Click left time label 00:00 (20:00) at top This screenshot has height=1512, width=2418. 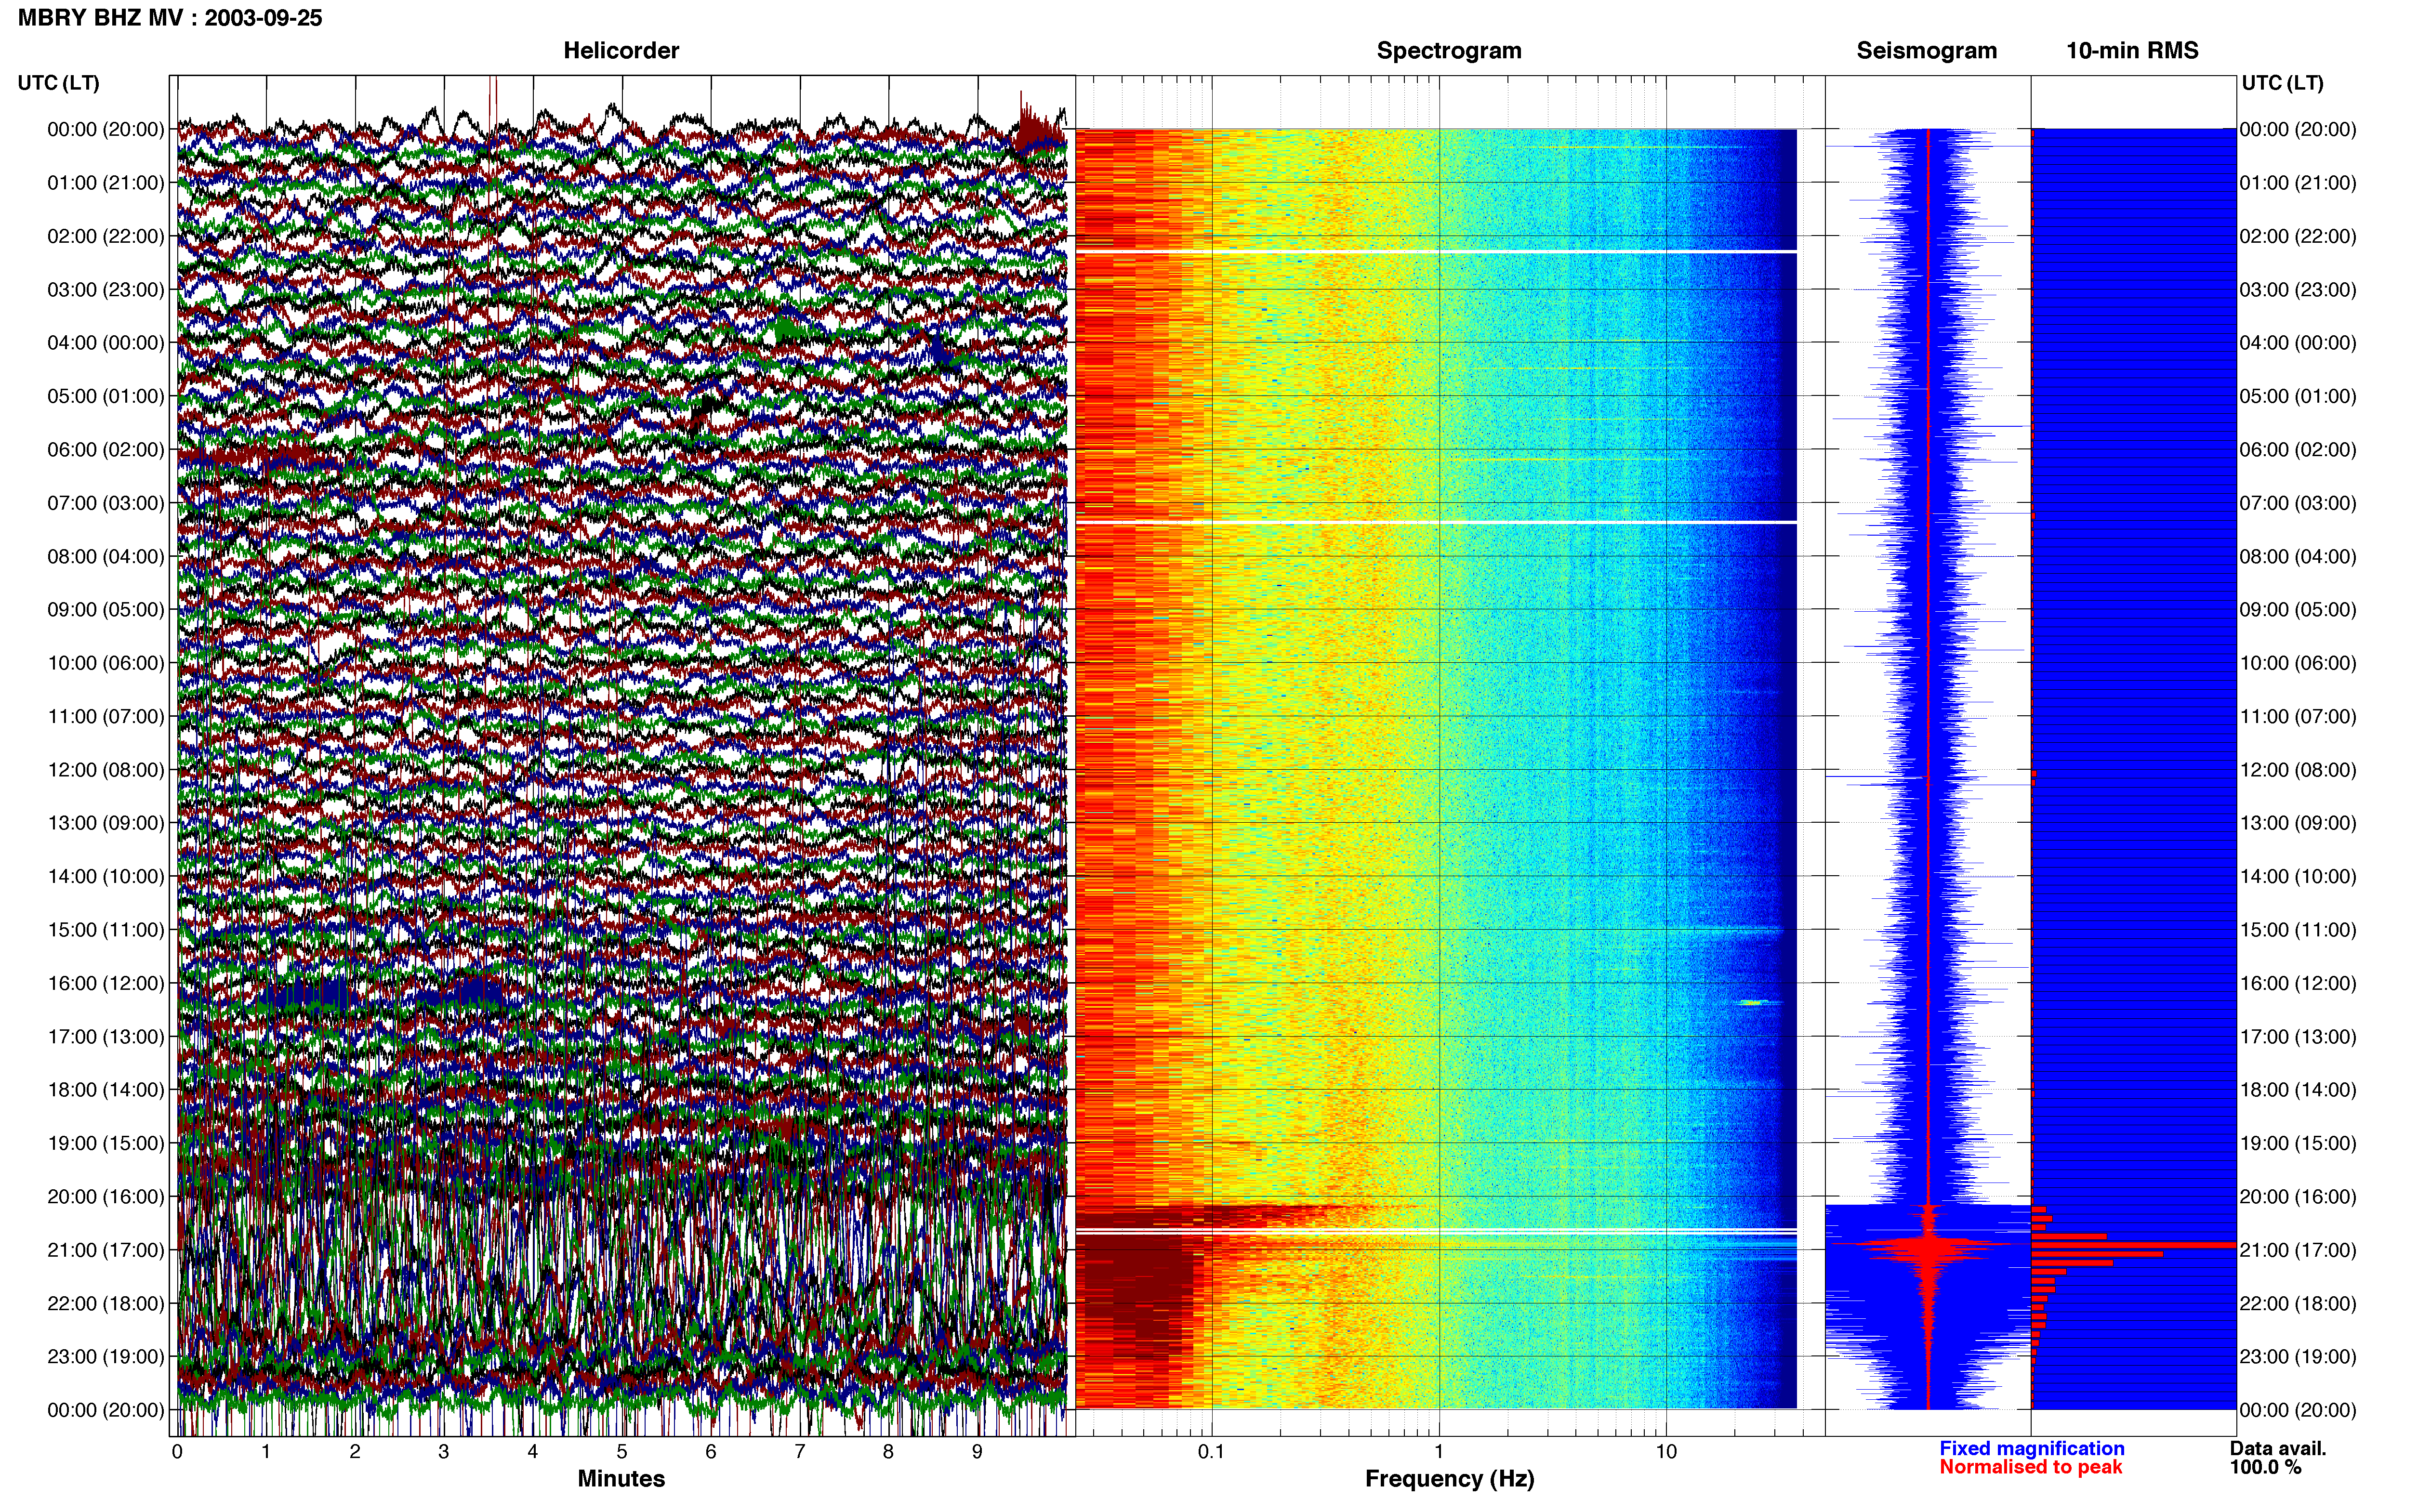(106, 129)
